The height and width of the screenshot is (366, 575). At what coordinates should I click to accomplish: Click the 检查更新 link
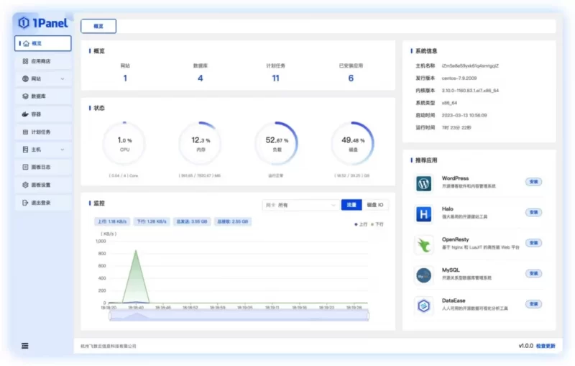pyautogui.click(x=546, y=346)
